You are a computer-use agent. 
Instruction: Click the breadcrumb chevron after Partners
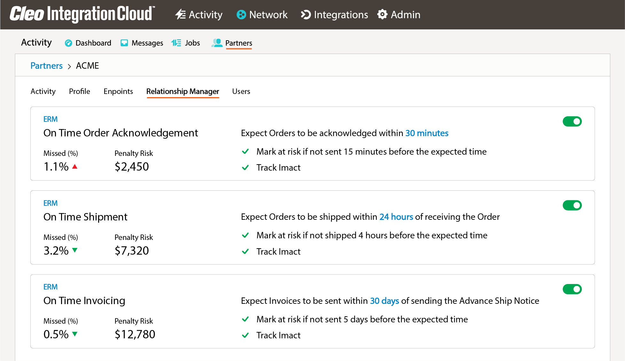[x=69, y=66]
